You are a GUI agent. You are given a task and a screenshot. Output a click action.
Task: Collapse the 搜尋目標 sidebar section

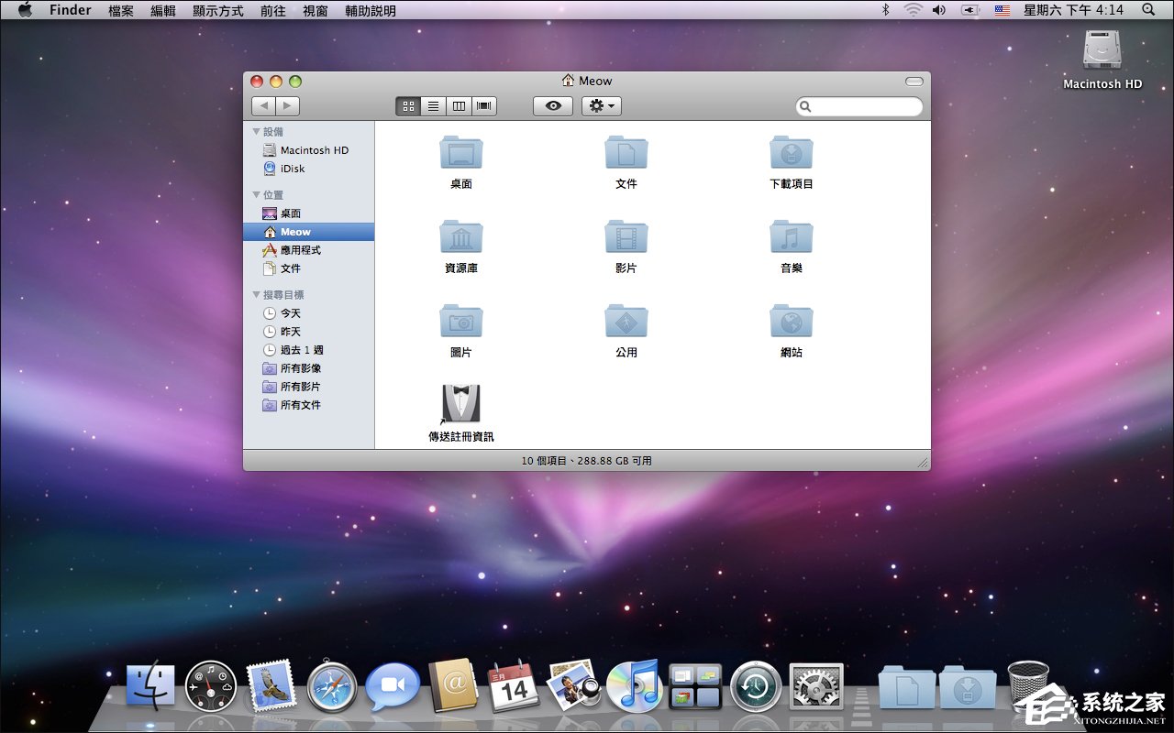tap(257, 294)
